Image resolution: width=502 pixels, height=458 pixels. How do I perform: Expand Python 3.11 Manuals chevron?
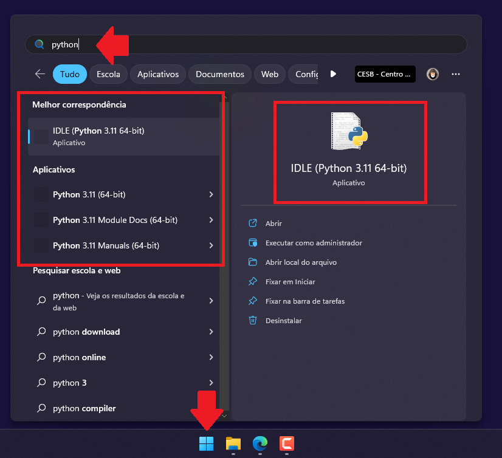click(211, 246)
